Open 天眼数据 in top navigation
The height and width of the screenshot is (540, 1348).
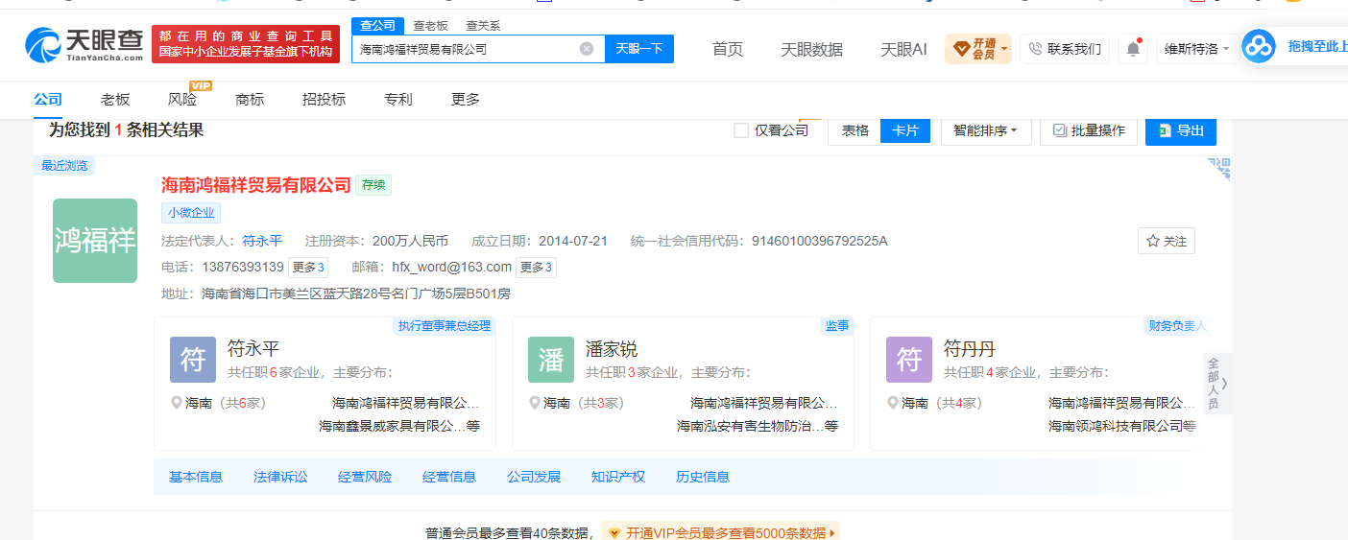pos(812,49)
